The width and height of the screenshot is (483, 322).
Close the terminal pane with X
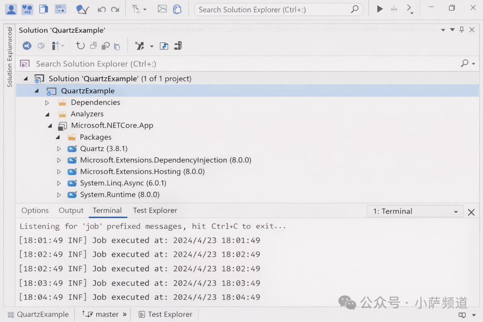[471, 212]
